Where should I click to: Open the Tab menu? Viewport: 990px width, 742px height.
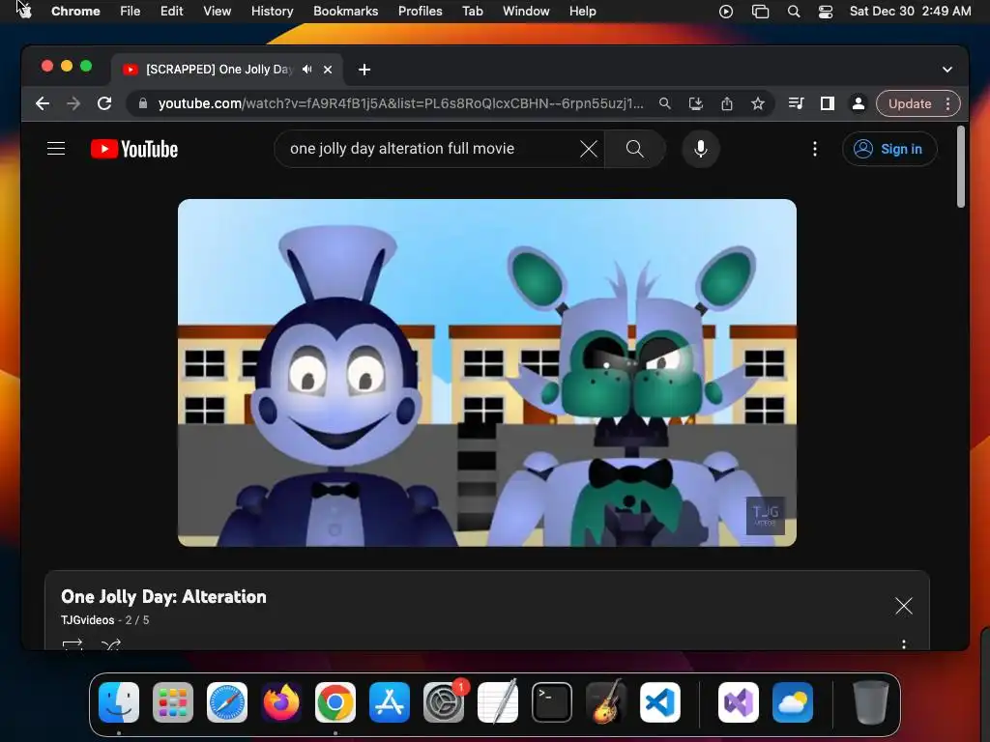pyautogui.click(x=472, y=12)
